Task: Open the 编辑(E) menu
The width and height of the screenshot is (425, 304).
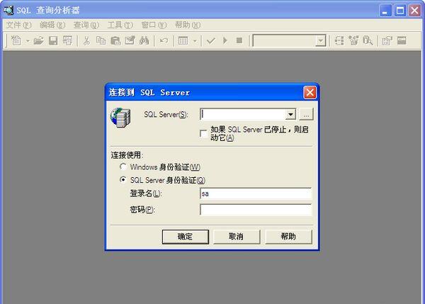Action: click(52, 25)
